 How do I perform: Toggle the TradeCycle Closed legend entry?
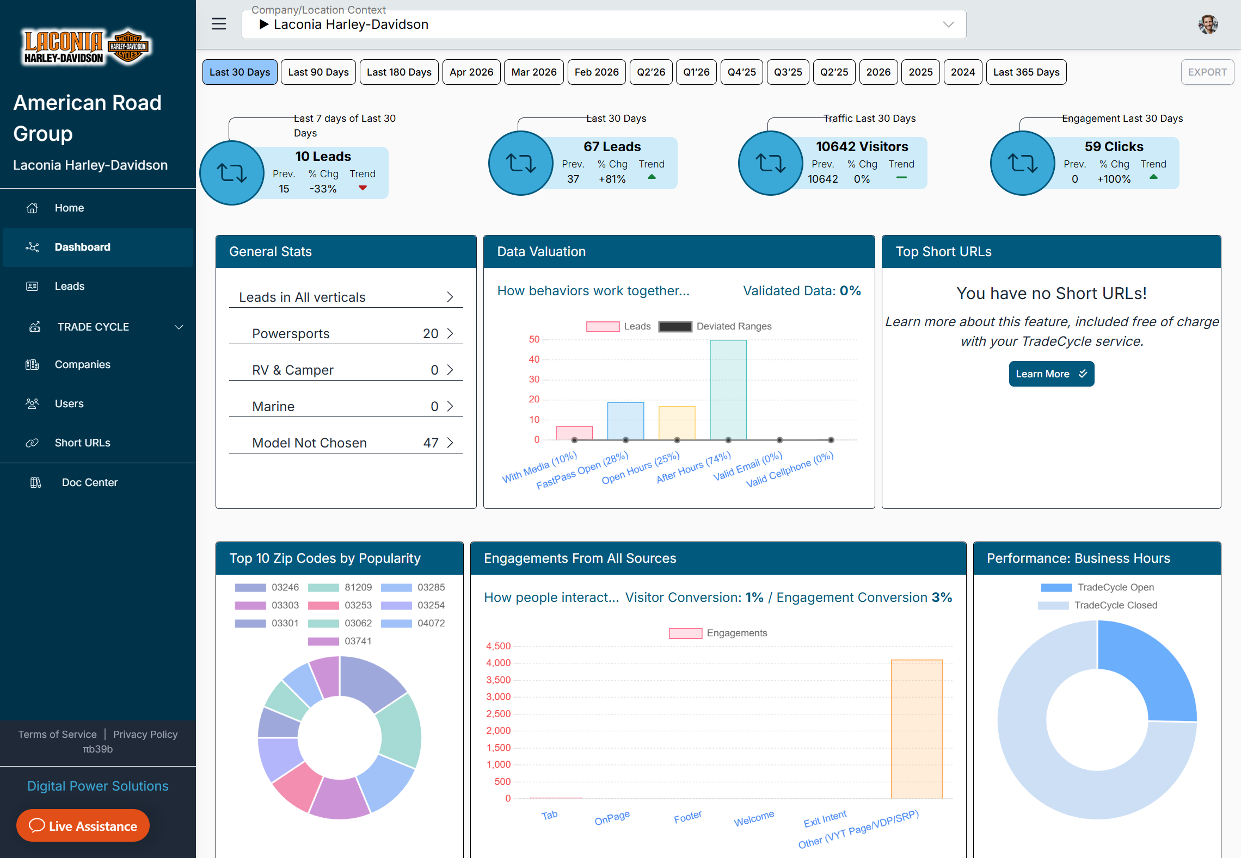click(1097, 605)
